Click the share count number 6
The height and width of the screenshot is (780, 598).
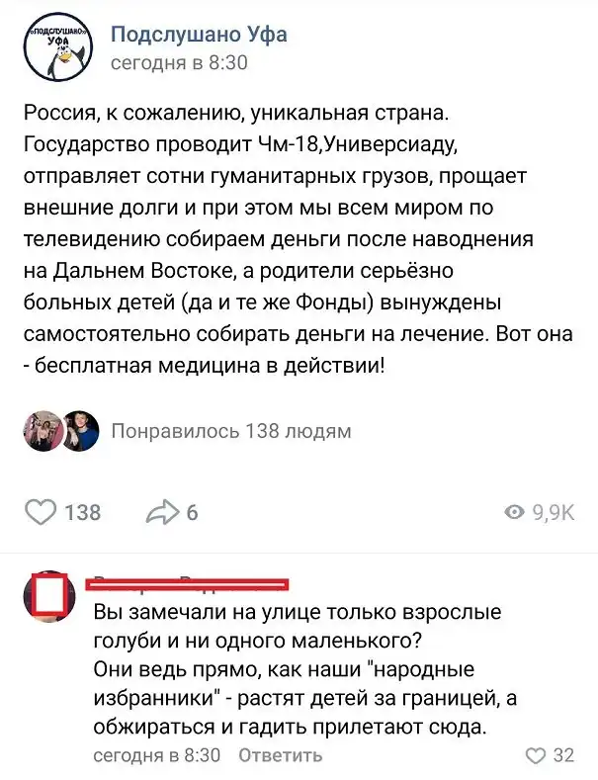192,512
